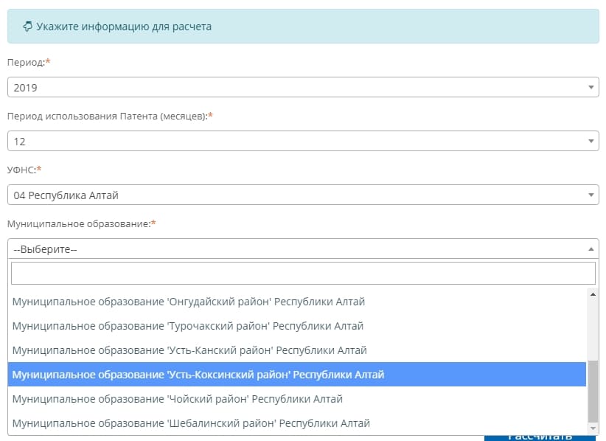This screenshot has height=441, width=606.
Task: Open the patent months dropdown showing 12
Action: pyautogui.click(x=303, y=141)
